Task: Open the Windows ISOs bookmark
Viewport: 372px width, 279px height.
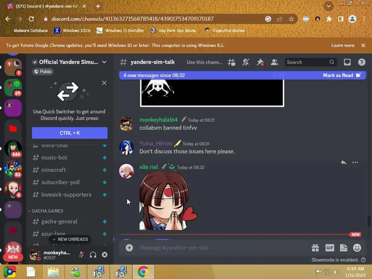Action: tap(72, 31)
